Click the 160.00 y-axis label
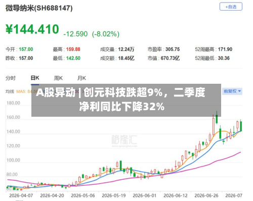Image resolution: width=253 pixels, height=201 pixels. pyautogui.click(x=13, y=117)
